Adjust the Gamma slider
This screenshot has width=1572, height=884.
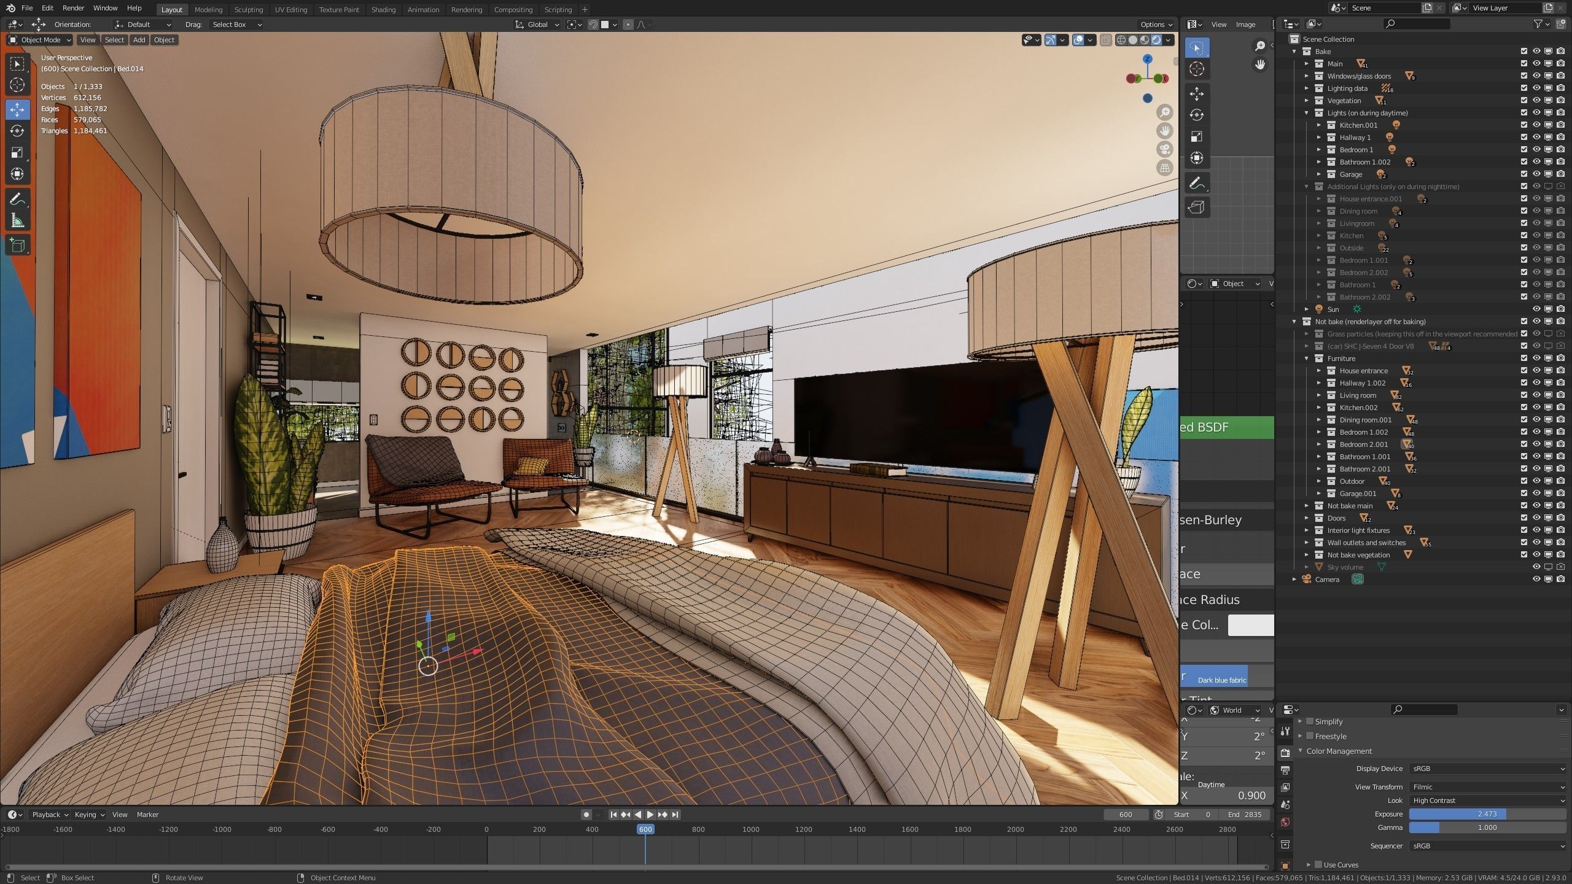pyautogui.click(x=1488, y=828)
